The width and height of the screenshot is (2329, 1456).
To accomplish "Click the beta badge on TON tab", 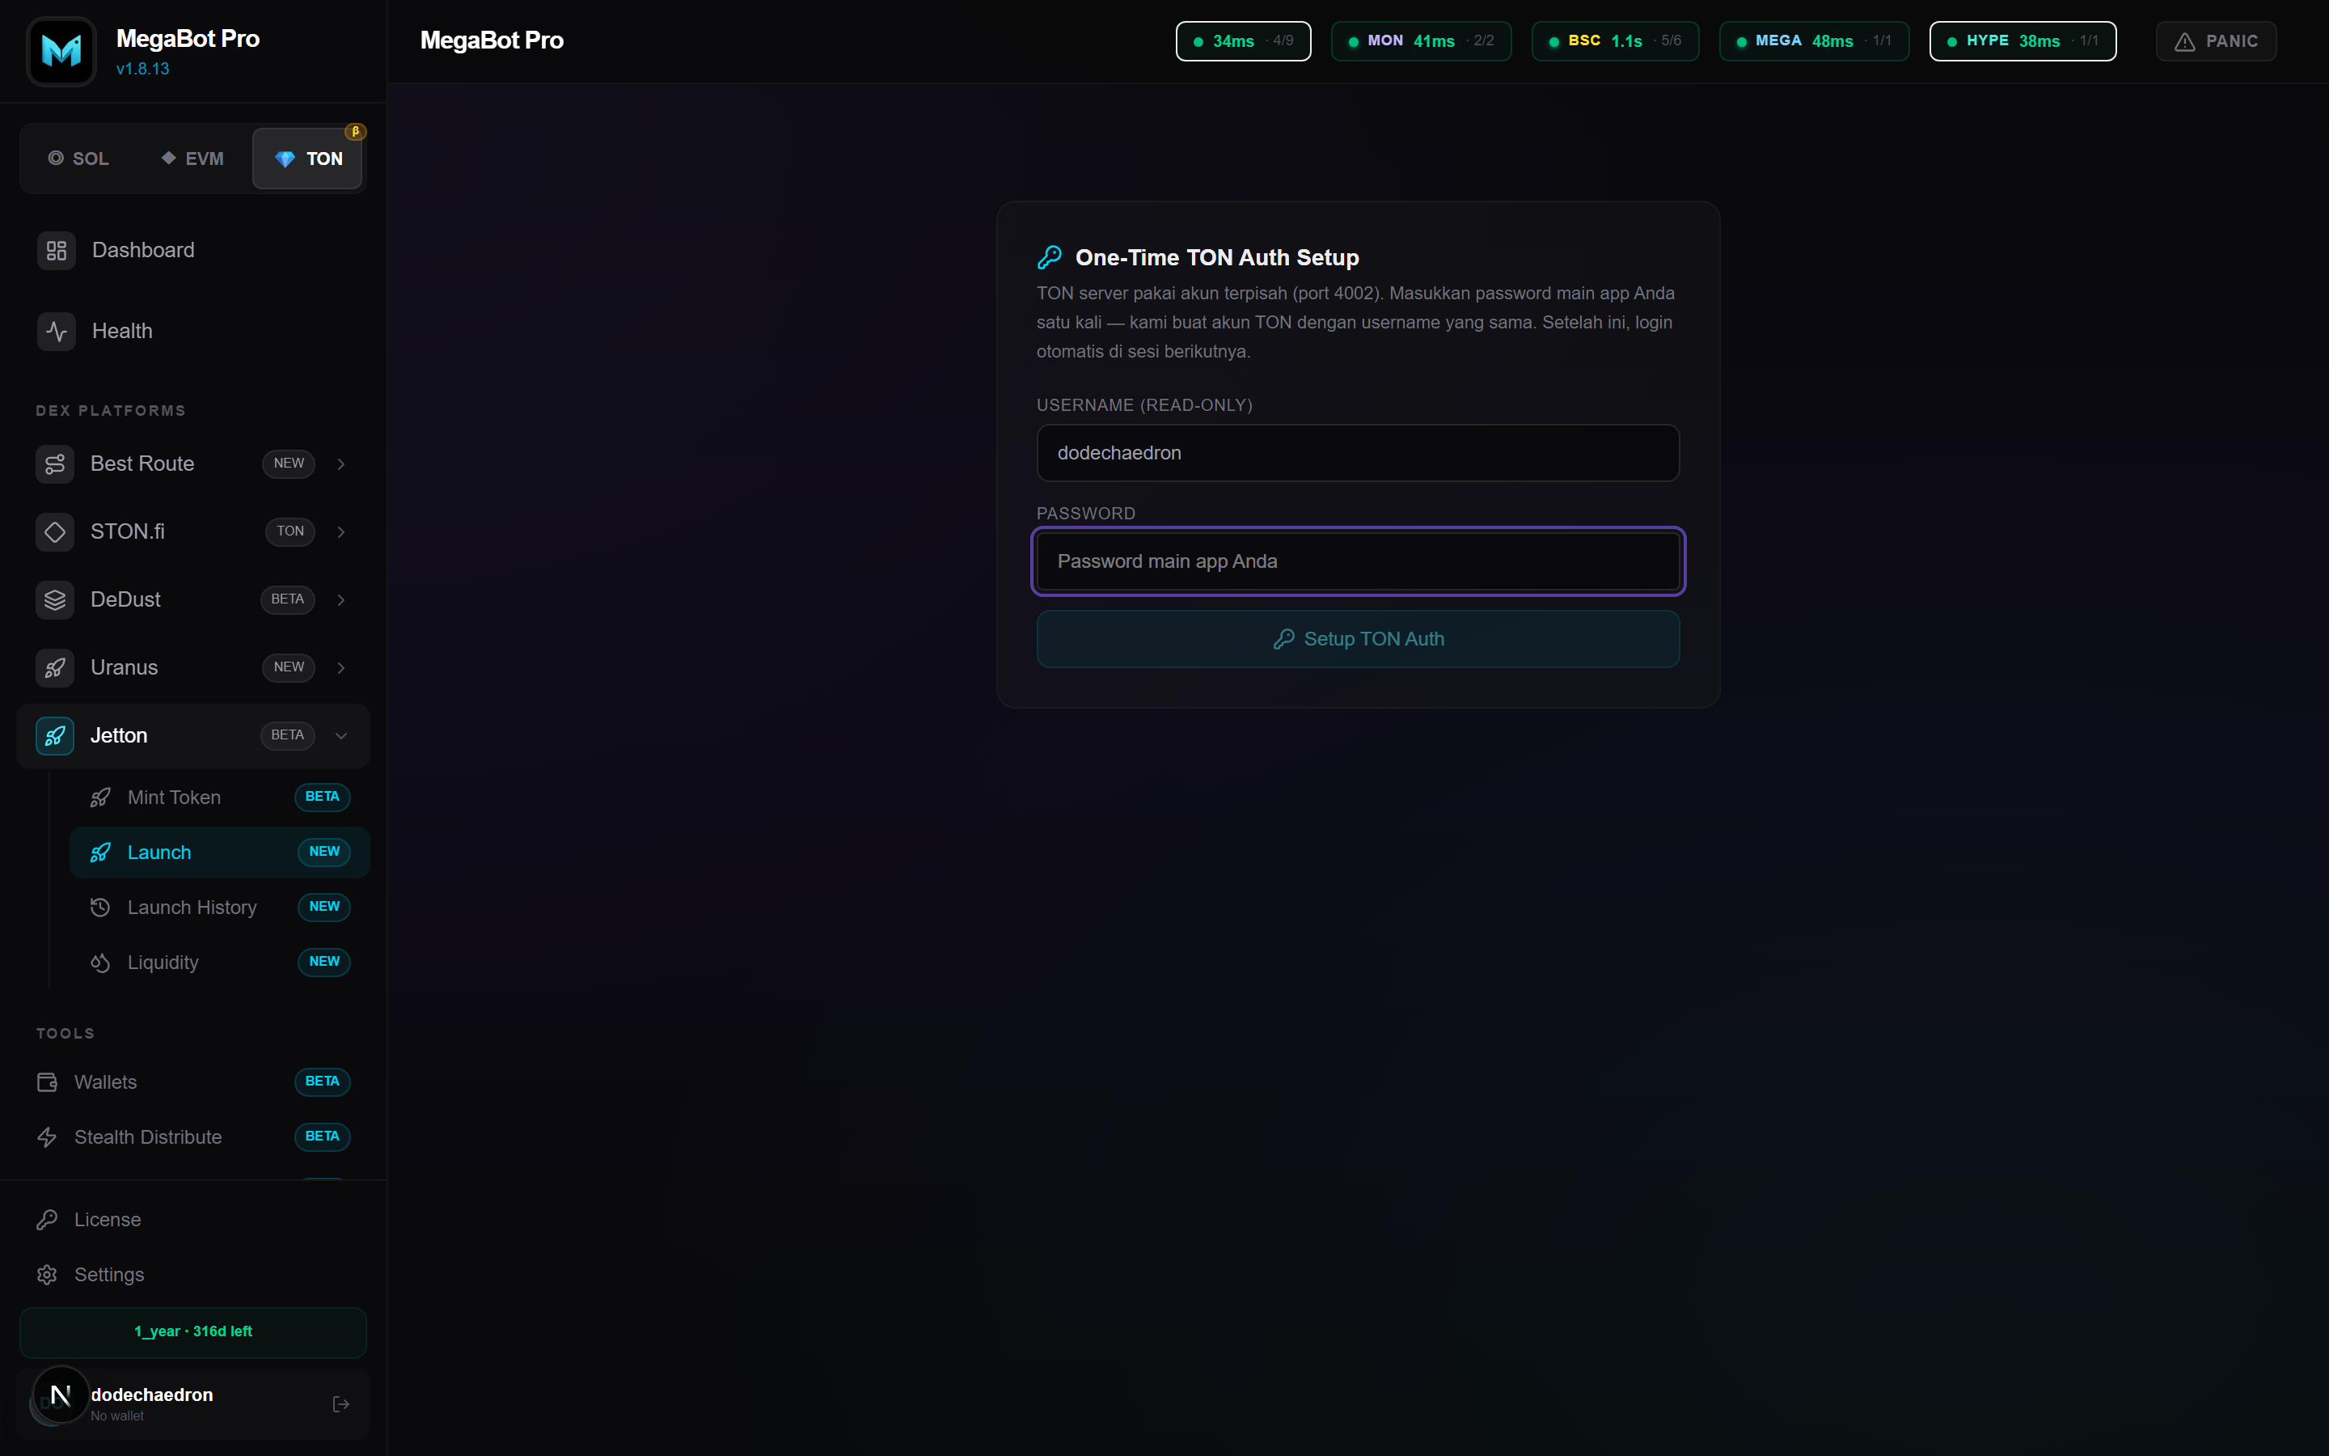I will 355,132.
